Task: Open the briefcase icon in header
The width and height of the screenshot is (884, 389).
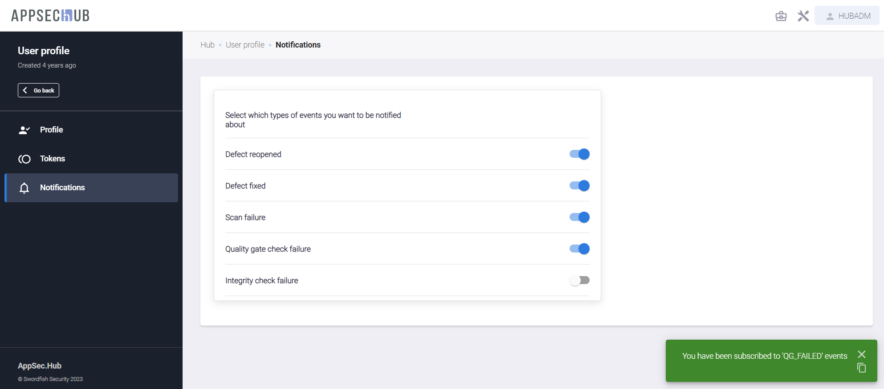Action: point(781,16)
